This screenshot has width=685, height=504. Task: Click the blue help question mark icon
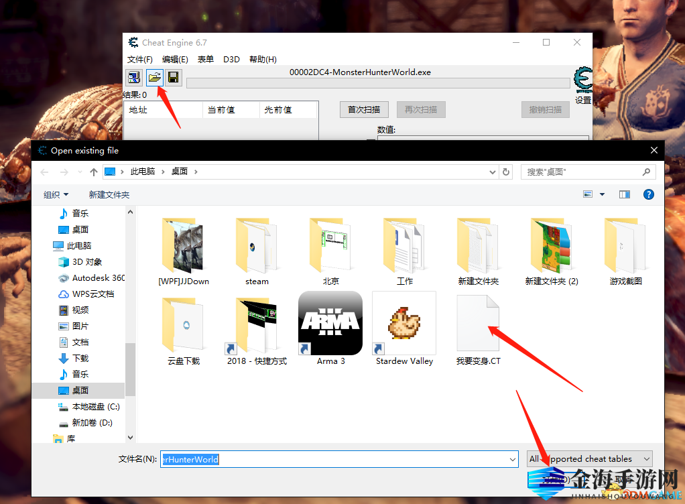[649, 194]
